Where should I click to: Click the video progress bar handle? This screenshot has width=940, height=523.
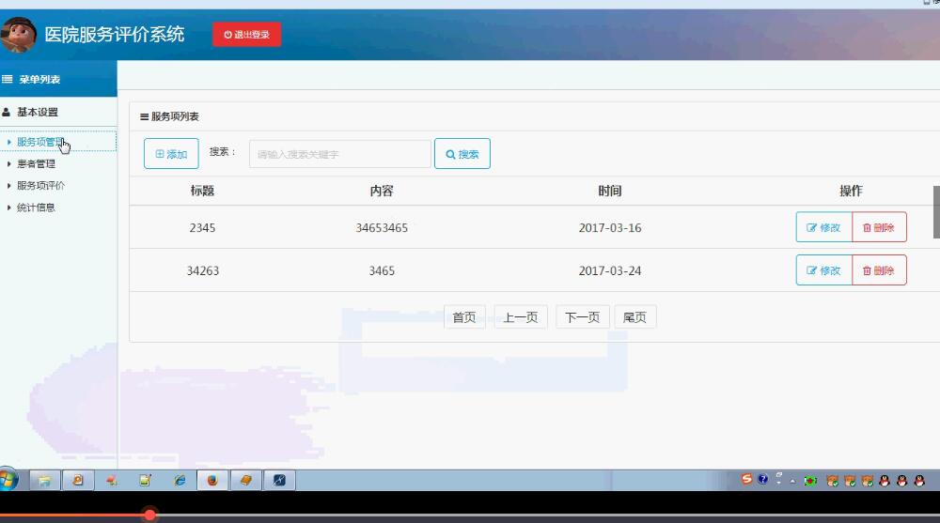pyautogui.click(x=149, y=514)
